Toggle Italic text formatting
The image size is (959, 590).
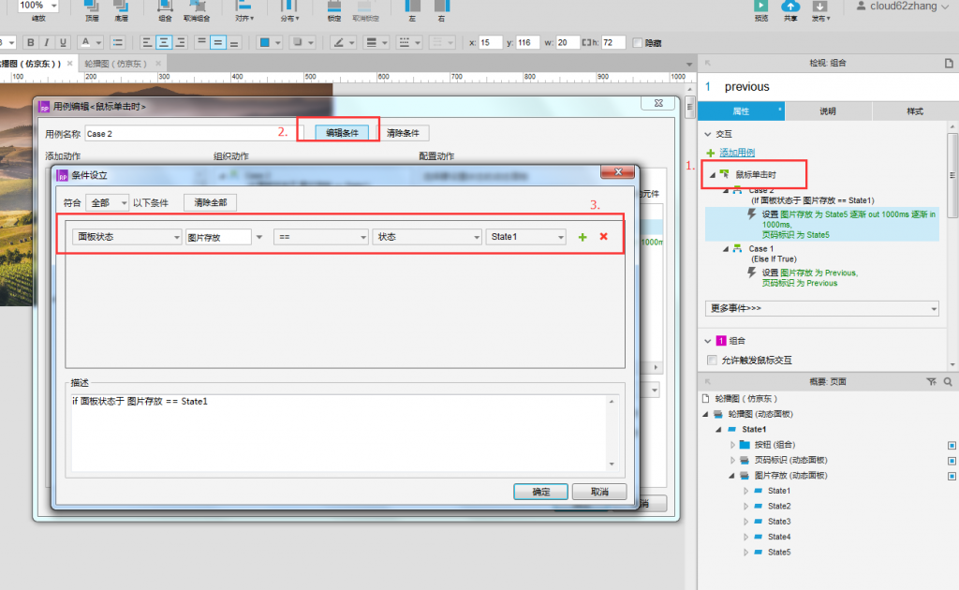pos(47,42)
